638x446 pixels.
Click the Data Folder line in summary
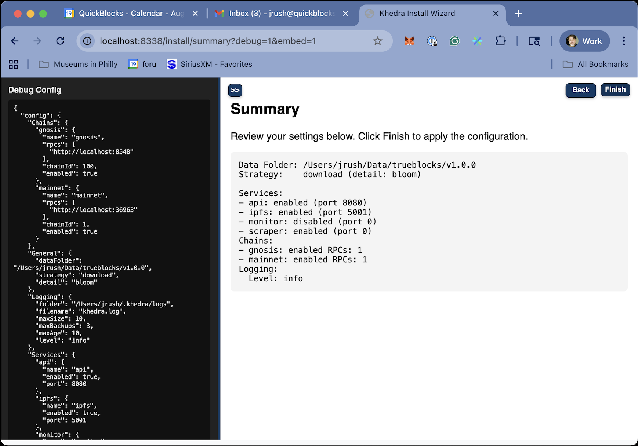coord(357,165)
